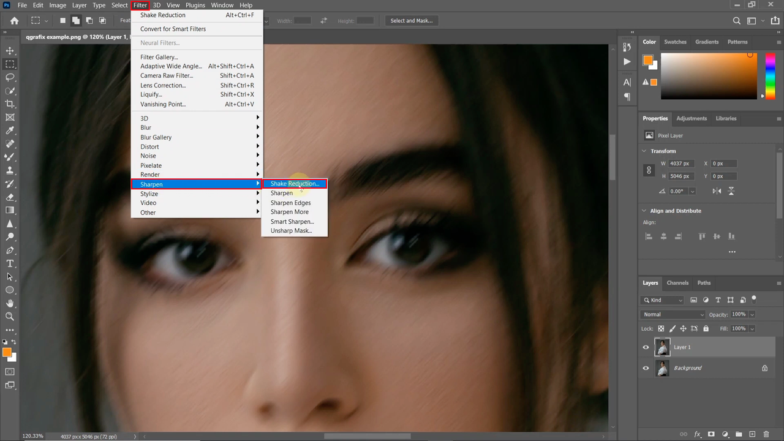Open the layer filter Kind dropdown
Image resolution: width=784 pixels, height=441 pixels.
point(662,300)
